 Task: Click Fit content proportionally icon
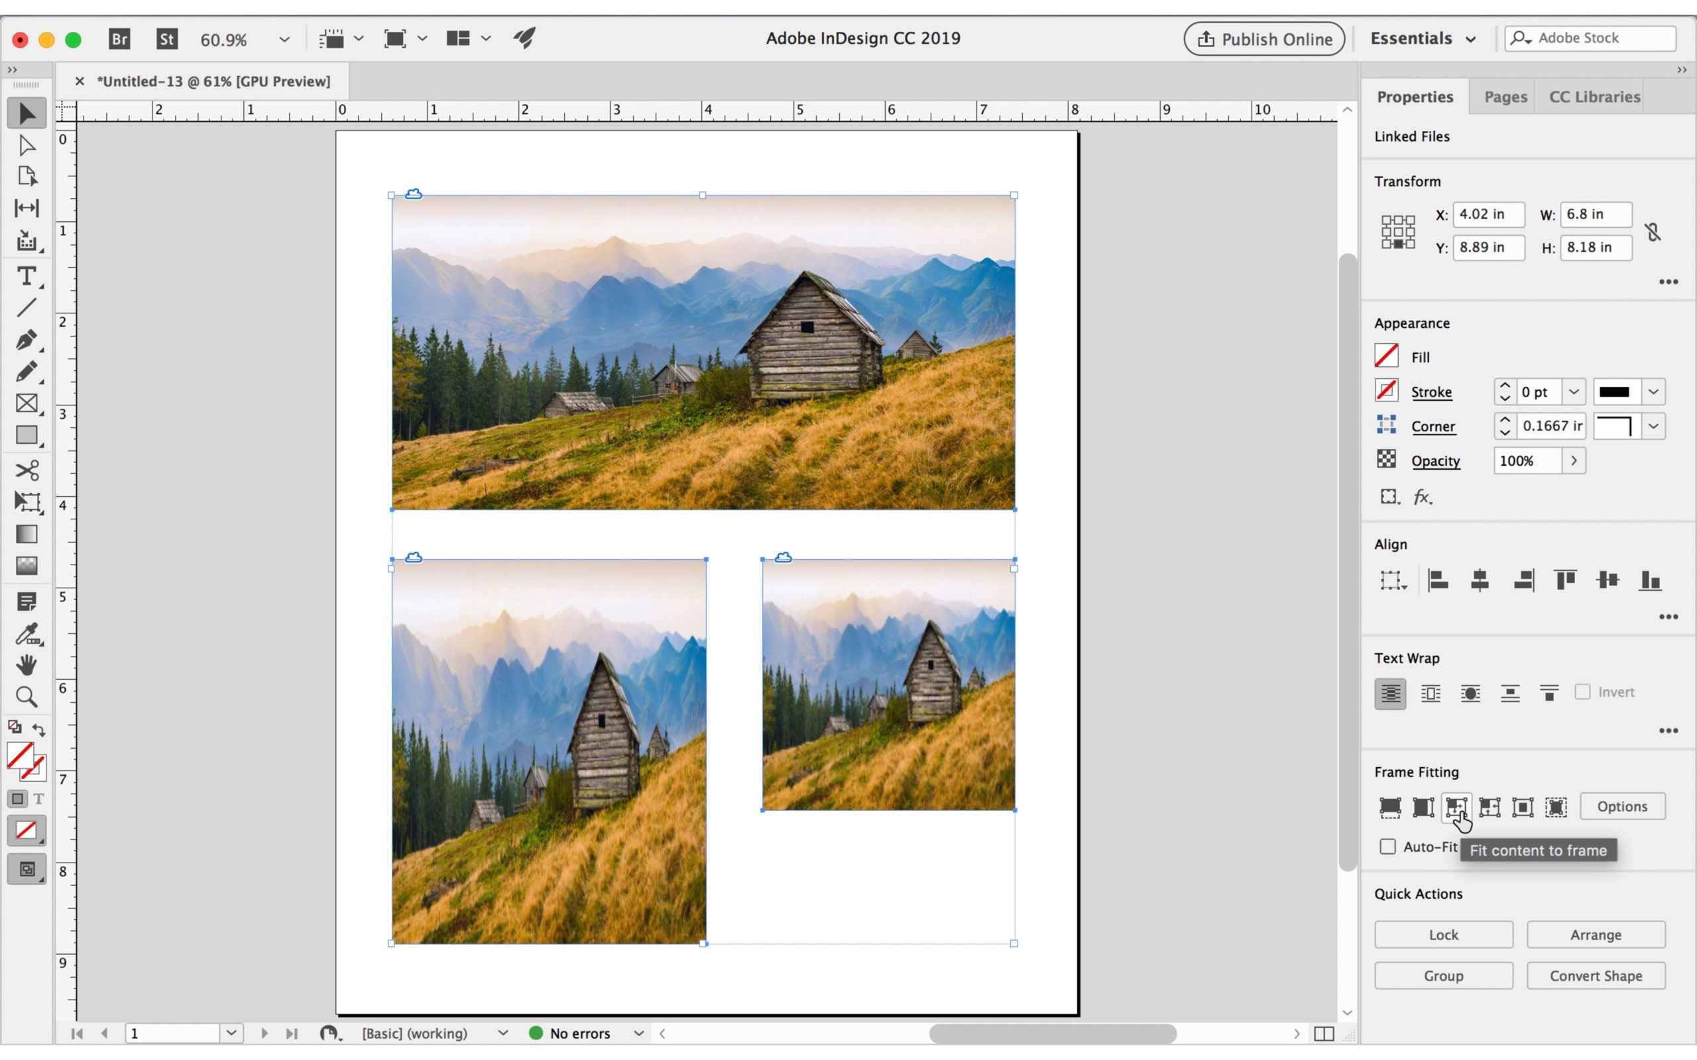1423,807
